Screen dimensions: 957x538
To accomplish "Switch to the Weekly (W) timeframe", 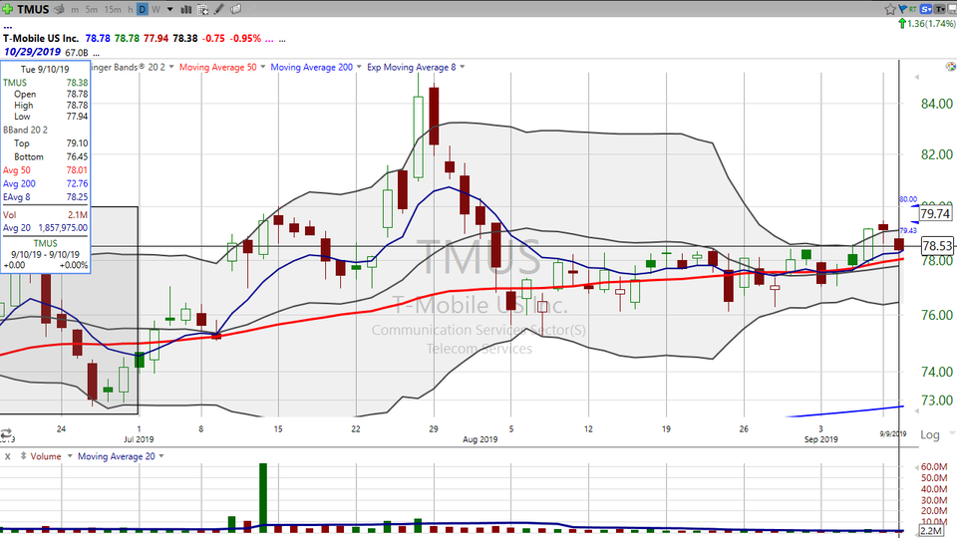I will (x=156, y=10).
